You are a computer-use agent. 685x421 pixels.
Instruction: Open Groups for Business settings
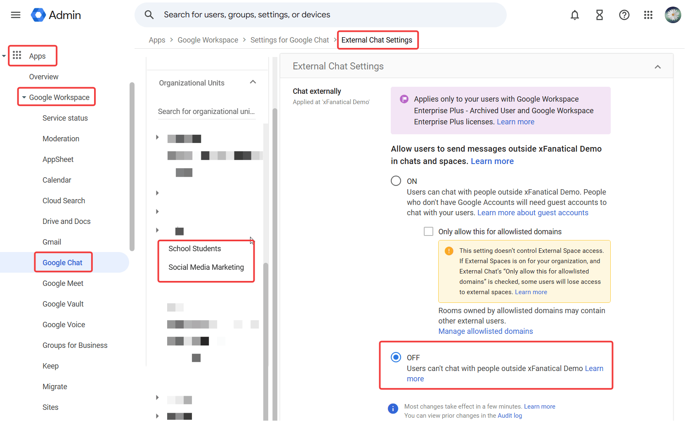coord(75,345)
